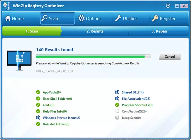Go to step 1. Scan
This screenshot has height=140, width=191.
32,31
